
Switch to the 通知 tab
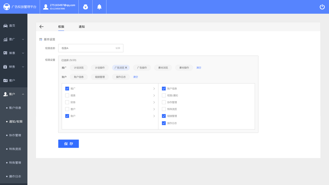[x=82, y=27]
